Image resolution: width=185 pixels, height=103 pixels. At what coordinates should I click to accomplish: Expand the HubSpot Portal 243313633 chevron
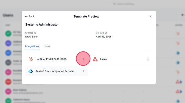click(x=84, y=59)
